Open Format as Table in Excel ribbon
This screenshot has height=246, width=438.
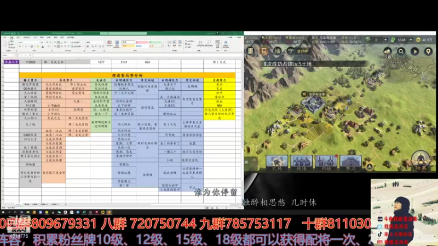click(x=117, y=44)
